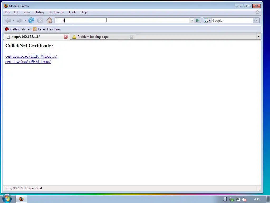Open the History menu

click(40, 12)
